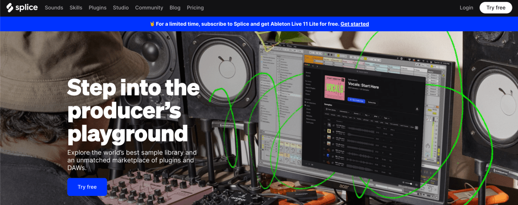Click the rock-hand emoji in the promo banner
Viewport: 518px width, 205px height.
point(152,24)
